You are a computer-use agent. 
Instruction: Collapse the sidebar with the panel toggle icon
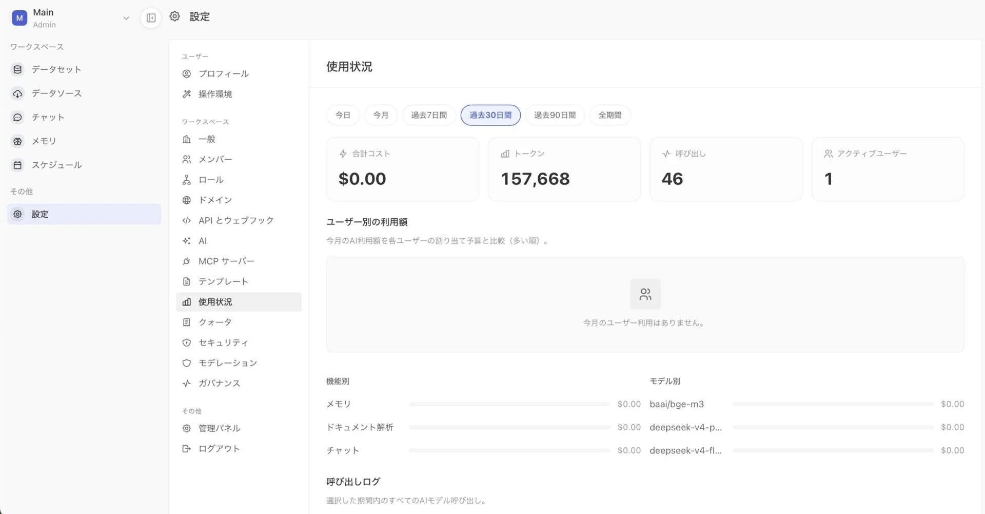tap(151, 18)
